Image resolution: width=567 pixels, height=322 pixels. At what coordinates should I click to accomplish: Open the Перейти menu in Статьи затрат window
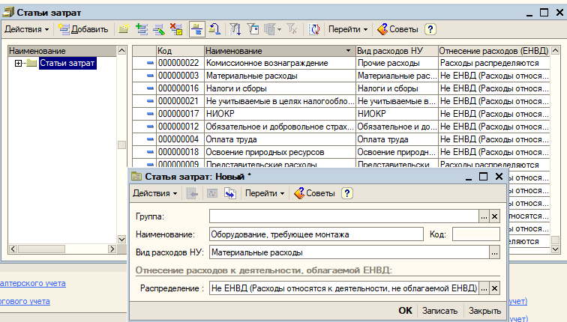348,29
